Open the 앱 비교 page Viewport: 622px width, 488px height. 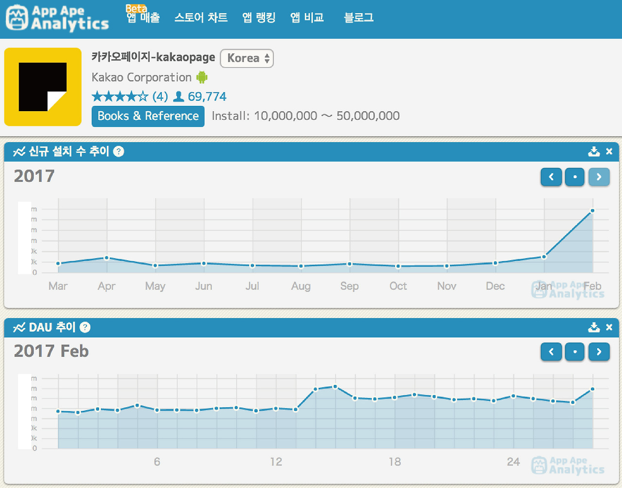pyautogui.click(x=307, y=17)
